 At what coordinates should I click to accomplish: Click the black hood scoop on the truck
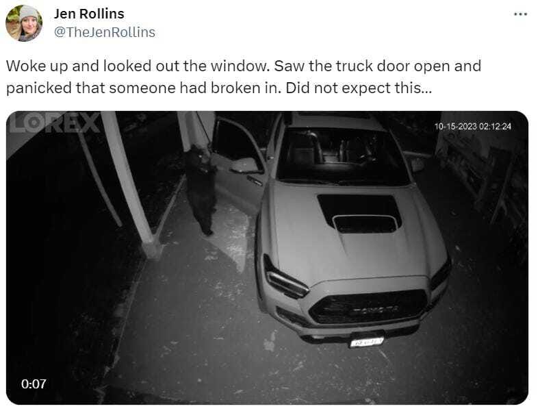359,214
